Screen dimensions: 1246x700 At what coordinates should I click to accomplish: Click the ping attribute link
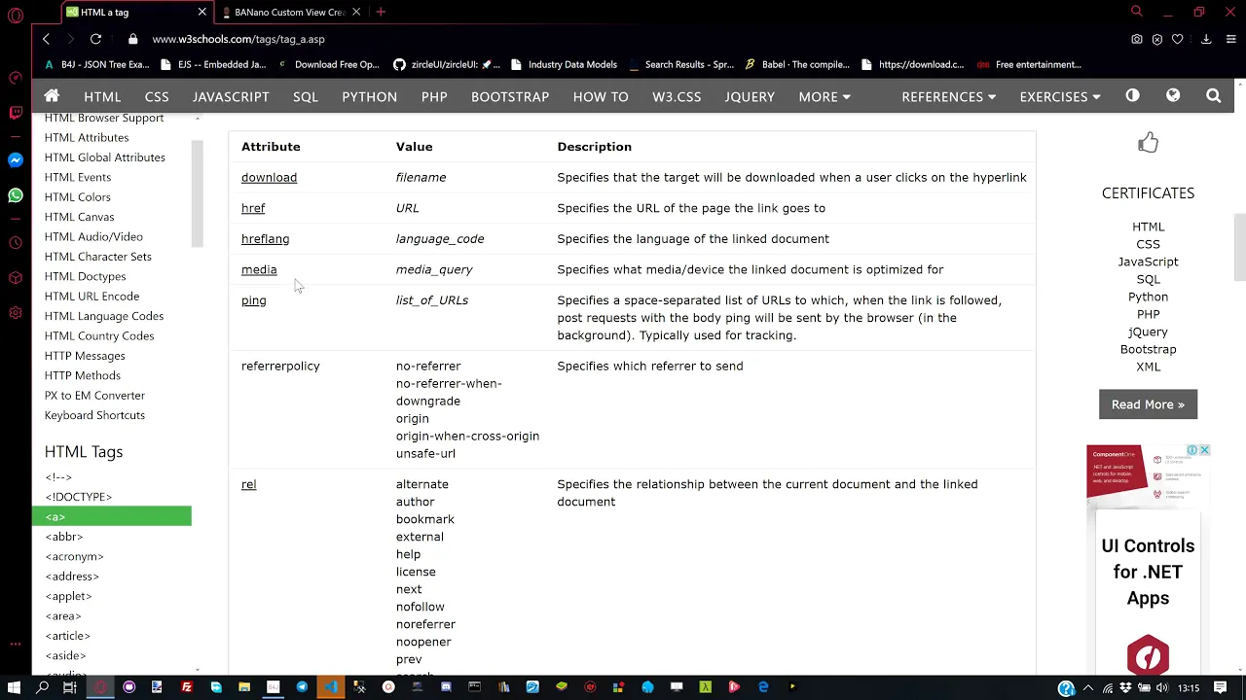click(x=253, y=300)
